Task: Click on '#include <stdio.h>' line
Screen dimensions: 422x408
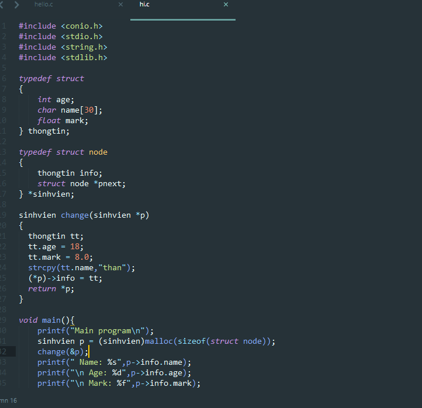Action: click(x=61, y=37)
